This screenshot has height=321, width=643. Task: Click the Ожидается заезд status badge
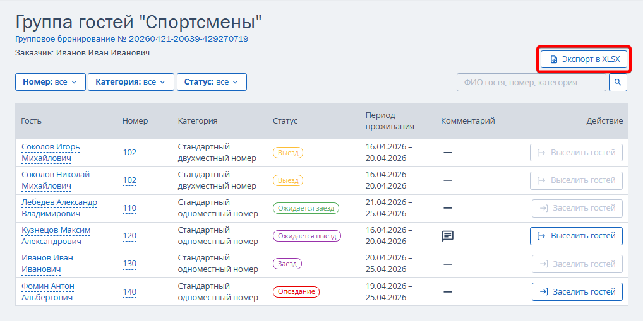(x=306, y=208)
